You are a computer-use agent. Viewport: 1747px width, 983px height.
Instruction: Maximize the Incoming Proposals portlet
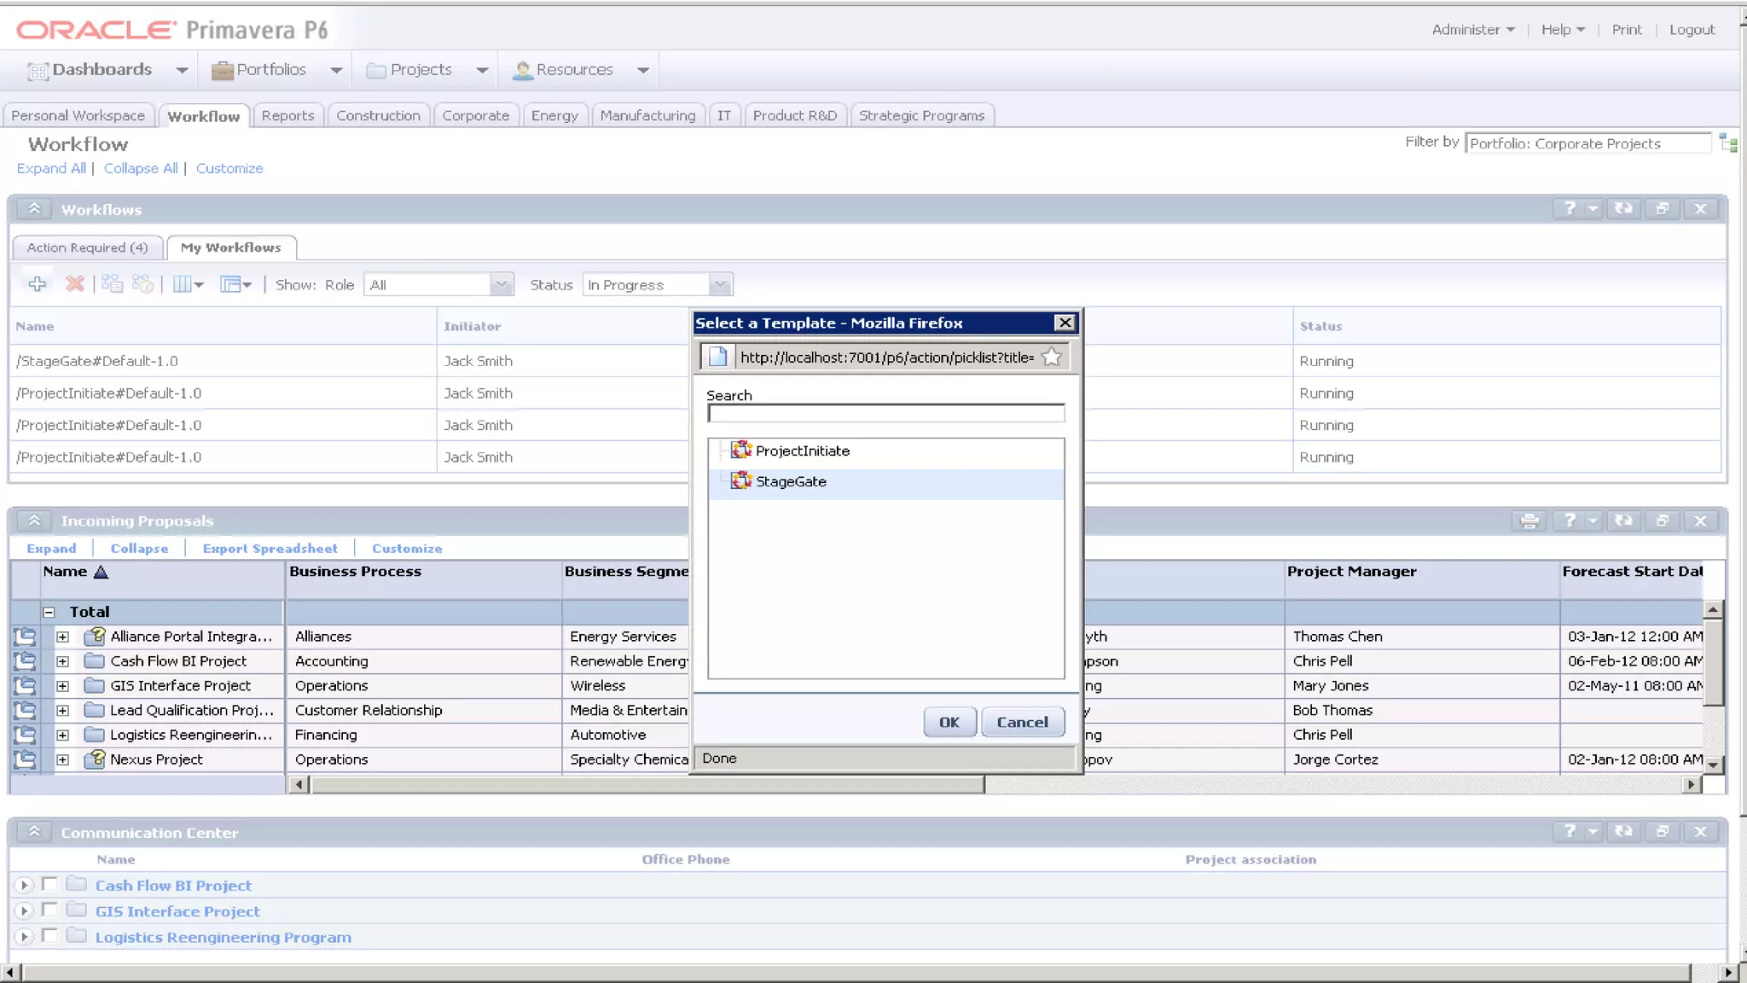[x=1662, y=521]
